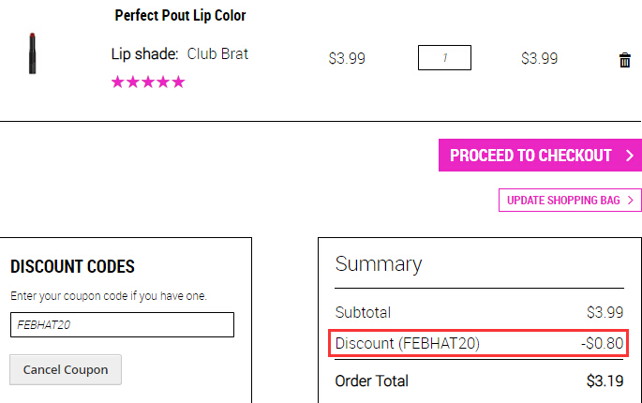This screenshot has height=403, width=642.
Task: Click the -$0.80 discount amount
Action: click(603, 343)
